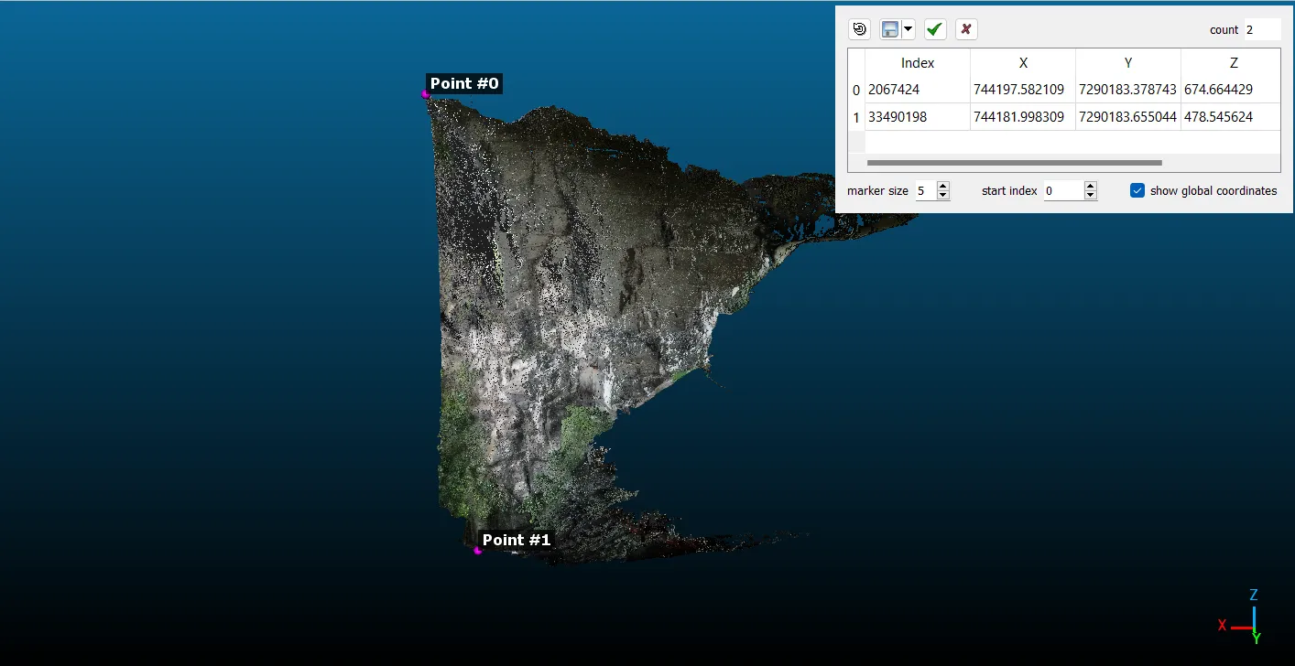Viewport: 1295px width, 666px height.
Task: Open the export dropdown arrow beside the disk icon
Action: [908, 29]
